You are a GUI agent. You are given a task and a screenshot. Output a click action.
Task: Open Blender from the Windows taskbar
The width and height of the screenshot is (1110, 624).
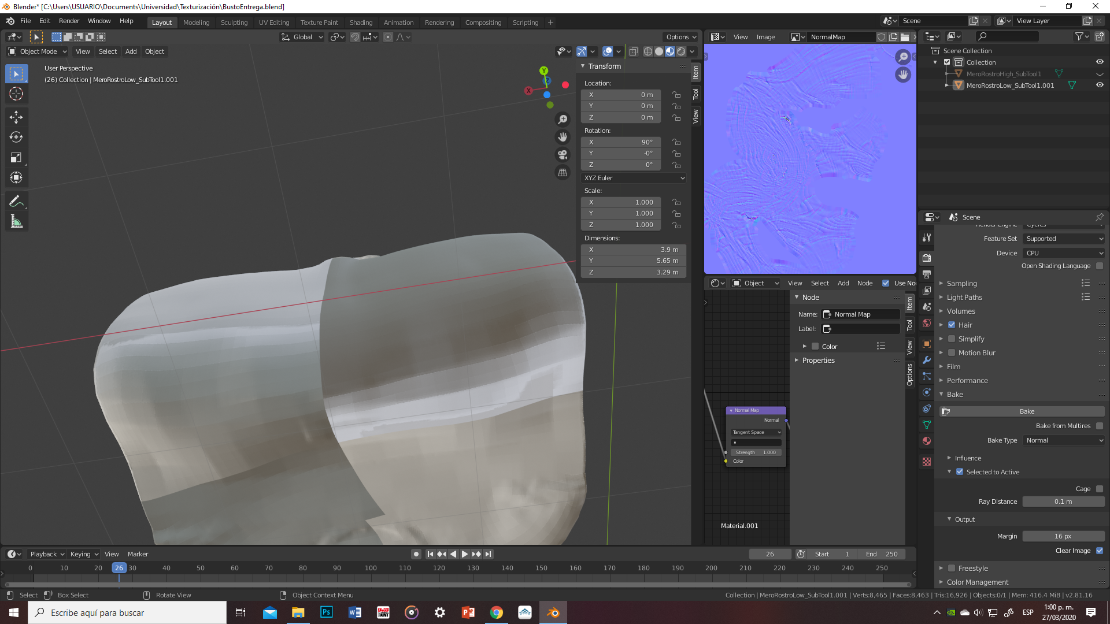click(553, 612)
